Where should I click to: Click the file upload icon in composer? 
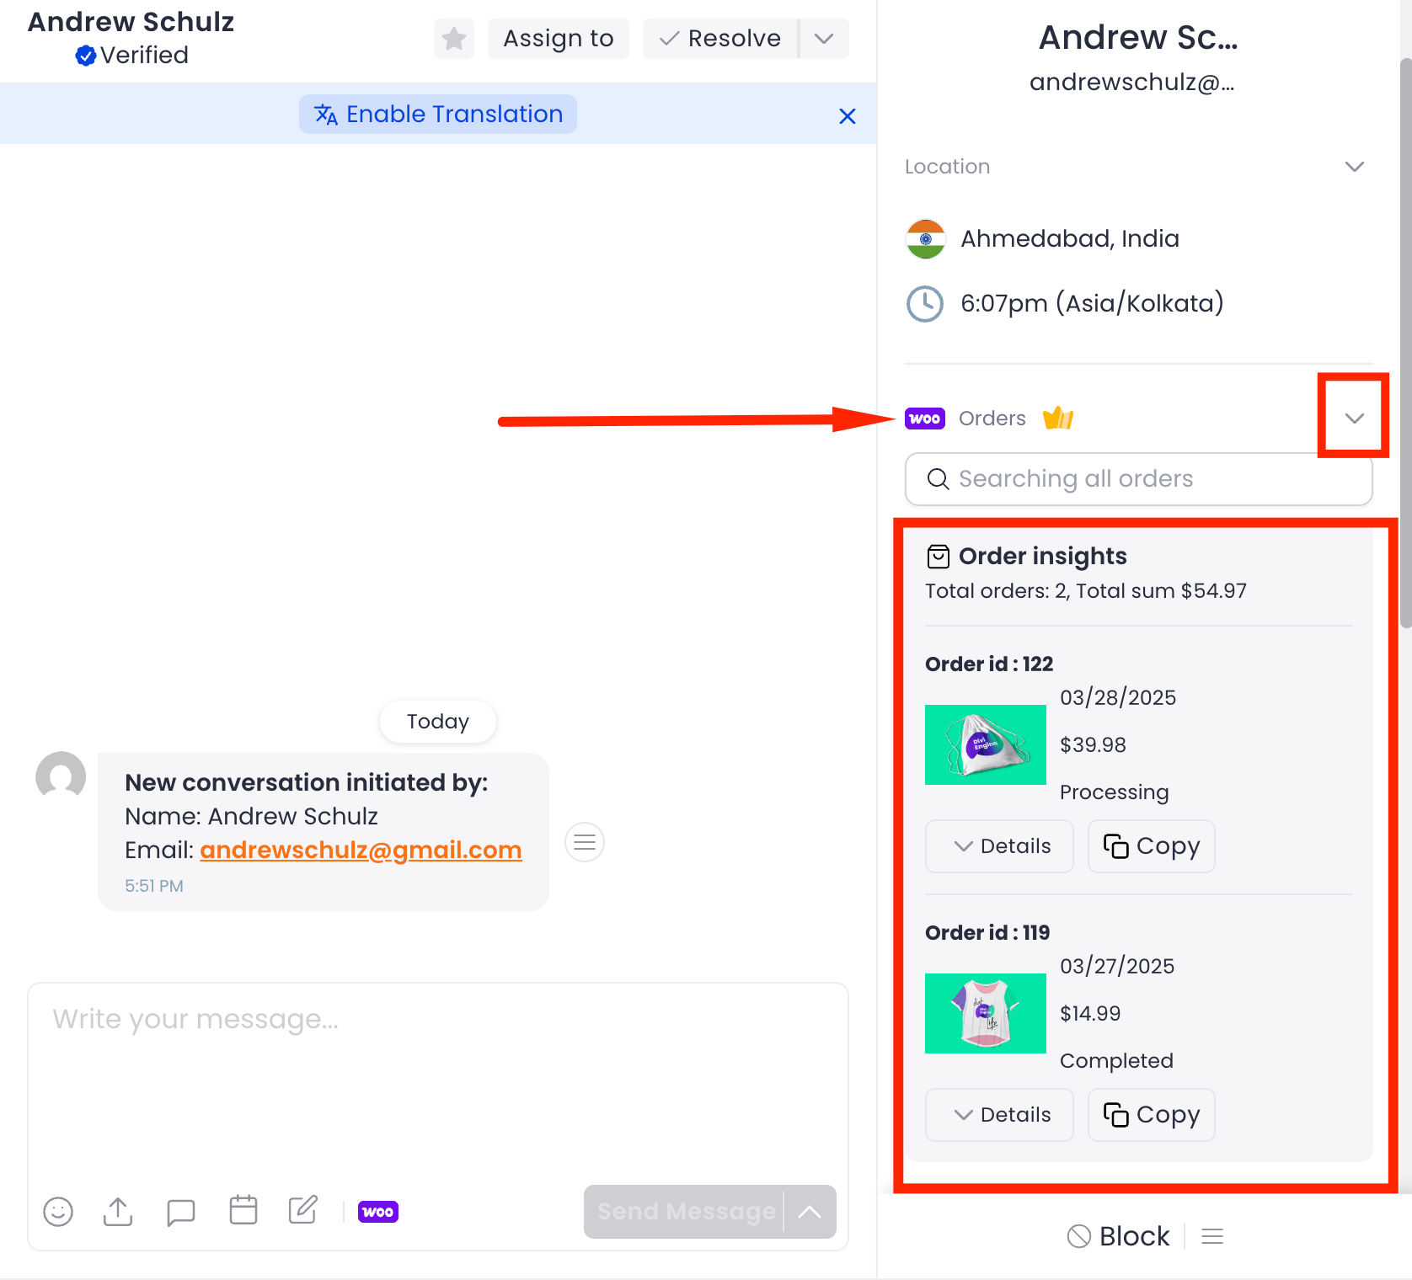coord(118,1212)
